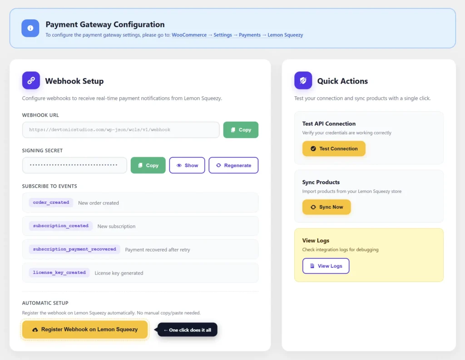
Task: Register Webhook on Lemon Squeezy
Action: [x=85, y=330]
